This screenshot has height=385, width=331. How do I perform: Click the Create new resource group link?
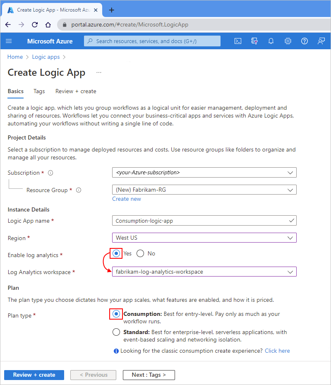click(127, 199)
